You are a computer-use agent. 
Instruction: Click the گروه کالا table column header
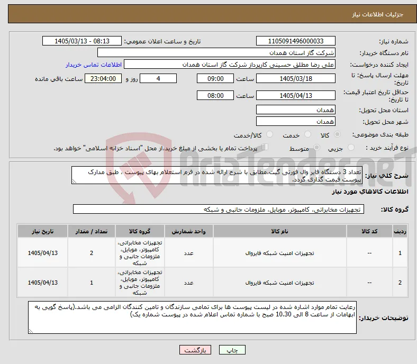coord(140,231)
